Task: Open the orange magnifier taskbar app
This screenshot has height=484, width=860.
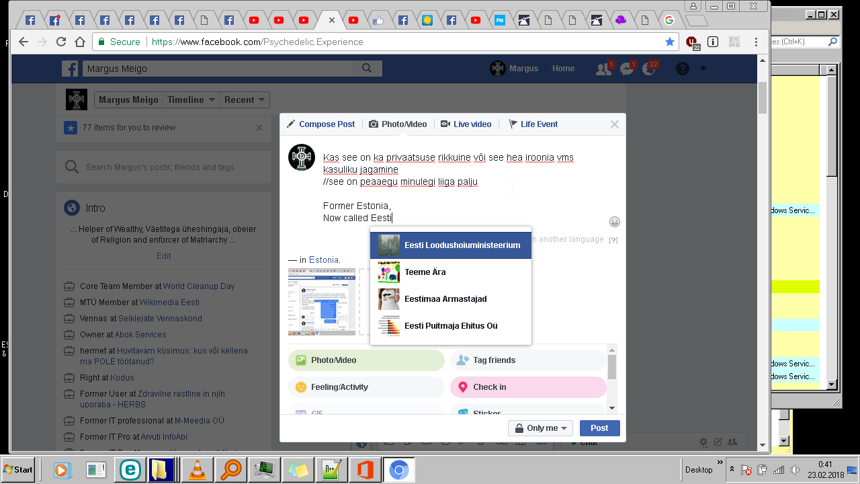Action: tap(231, 470)
